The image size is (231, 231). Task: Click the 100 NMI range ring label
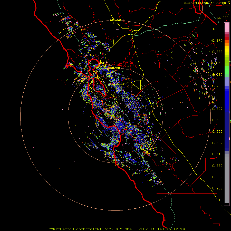tap(115, 20)
